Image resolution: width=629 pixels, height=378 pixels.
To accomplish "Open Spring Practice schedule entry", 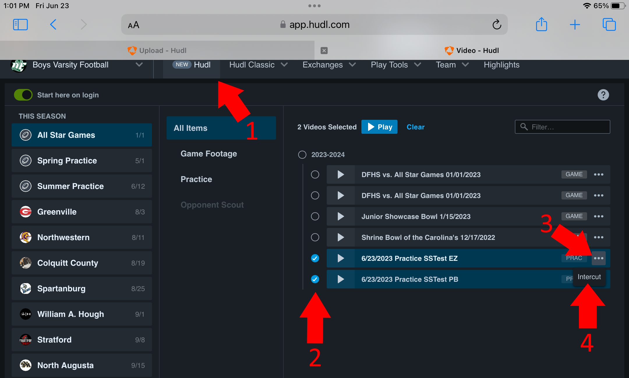I will [x=82, y=161].
